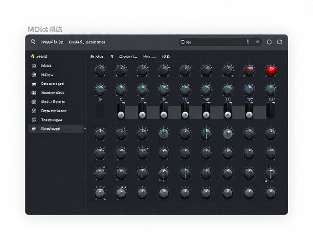Select the second sidebar entry's label

(46, 66)
